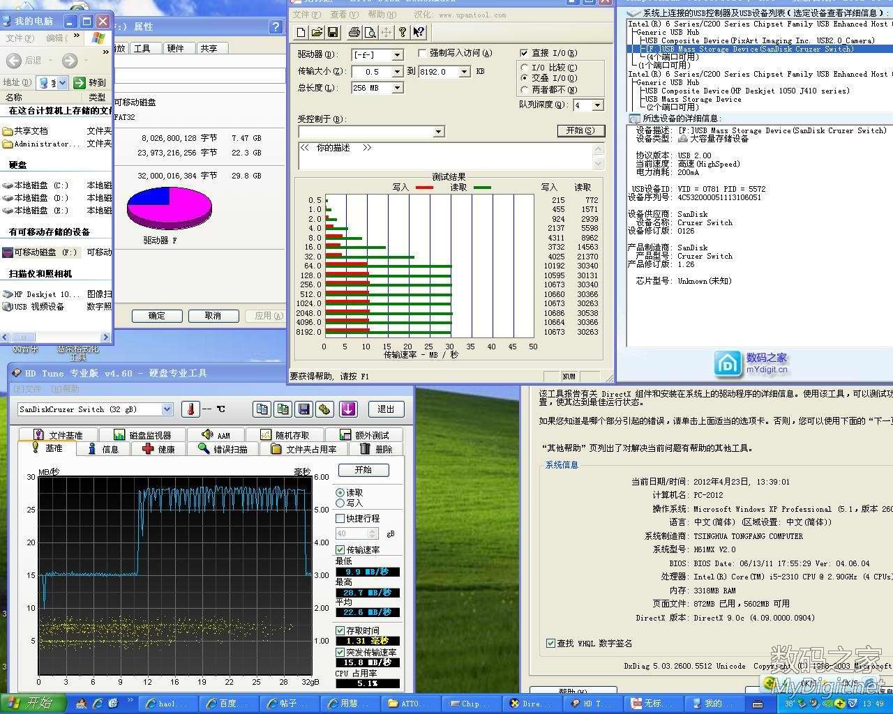Click the Print icon in ATTO toolbar
This screenshot has width=893, height=714.
pyautogui.click(x=354, y=32)
